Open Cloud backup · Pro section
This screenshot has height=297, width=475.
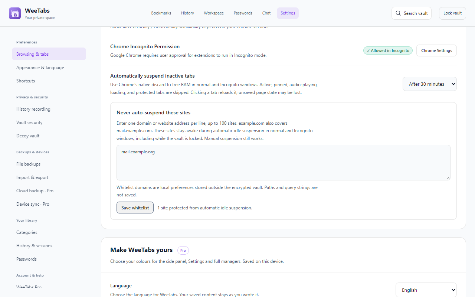(49, 190)
